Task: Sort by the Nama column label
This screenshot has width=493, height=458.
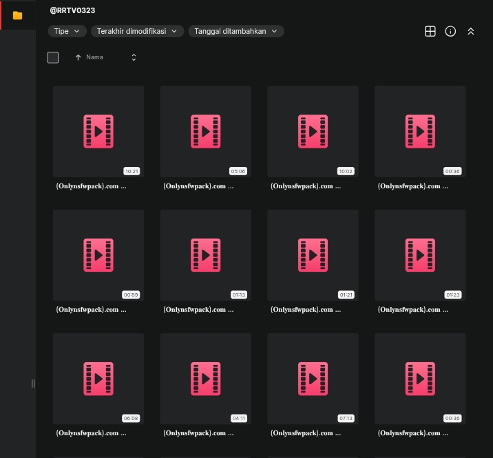Action: [94, 57]
